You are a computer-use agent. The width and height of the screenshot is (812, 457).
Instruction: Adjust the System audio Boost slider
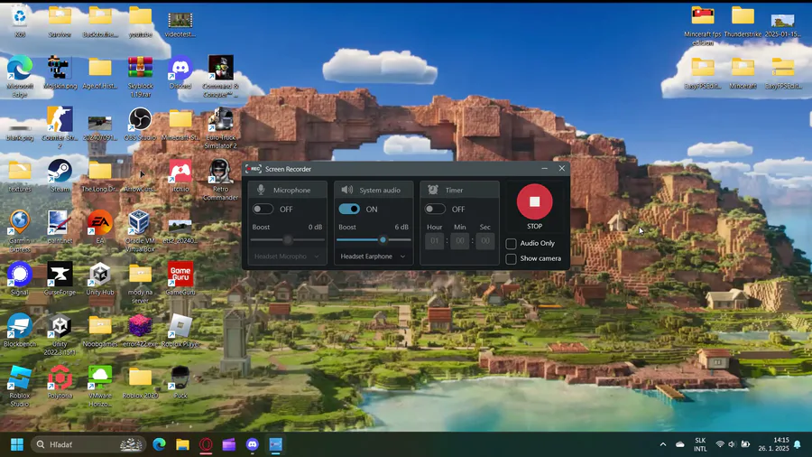point(374,240)
